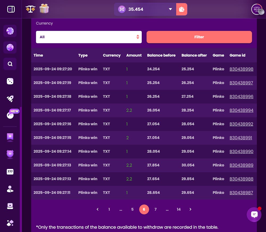This screenshot has width=266, height=232.
Task: Go to pagination page 7
Action: coord(155,209)
